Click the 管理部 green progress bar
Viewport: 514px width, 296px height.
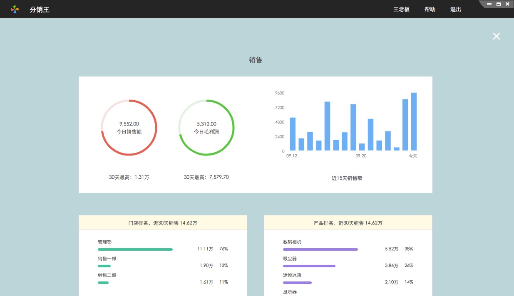coord(135,249)
